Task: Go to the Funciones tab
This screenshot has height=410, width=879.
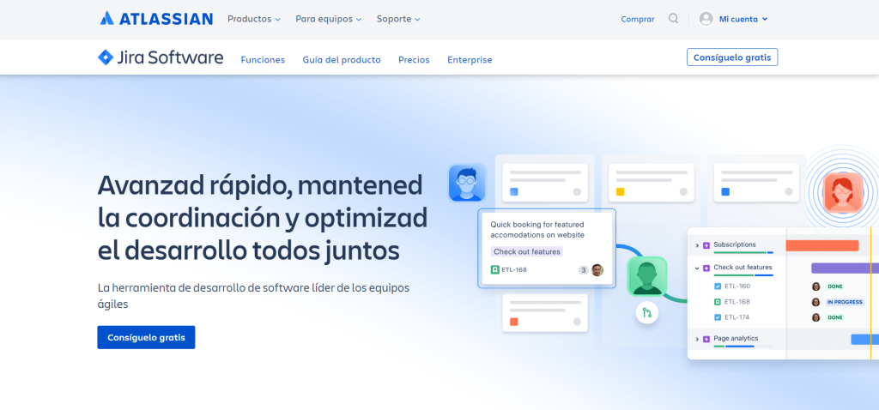Action: point(263,59)
